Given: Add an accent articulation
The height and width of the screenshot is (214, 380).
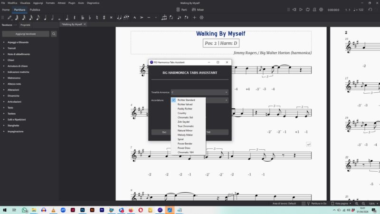Looking at the screenshot, I should click(142, 18).
